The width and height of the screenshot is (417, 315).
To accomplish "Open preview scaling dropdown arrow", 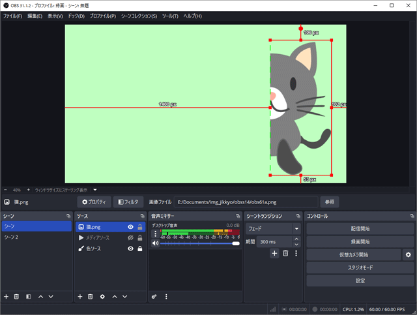I will tap(95, 190).
